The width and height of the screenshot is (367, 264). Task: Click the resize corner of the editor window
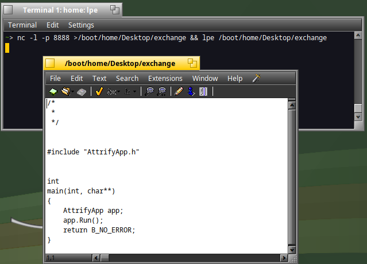[292, 259]
